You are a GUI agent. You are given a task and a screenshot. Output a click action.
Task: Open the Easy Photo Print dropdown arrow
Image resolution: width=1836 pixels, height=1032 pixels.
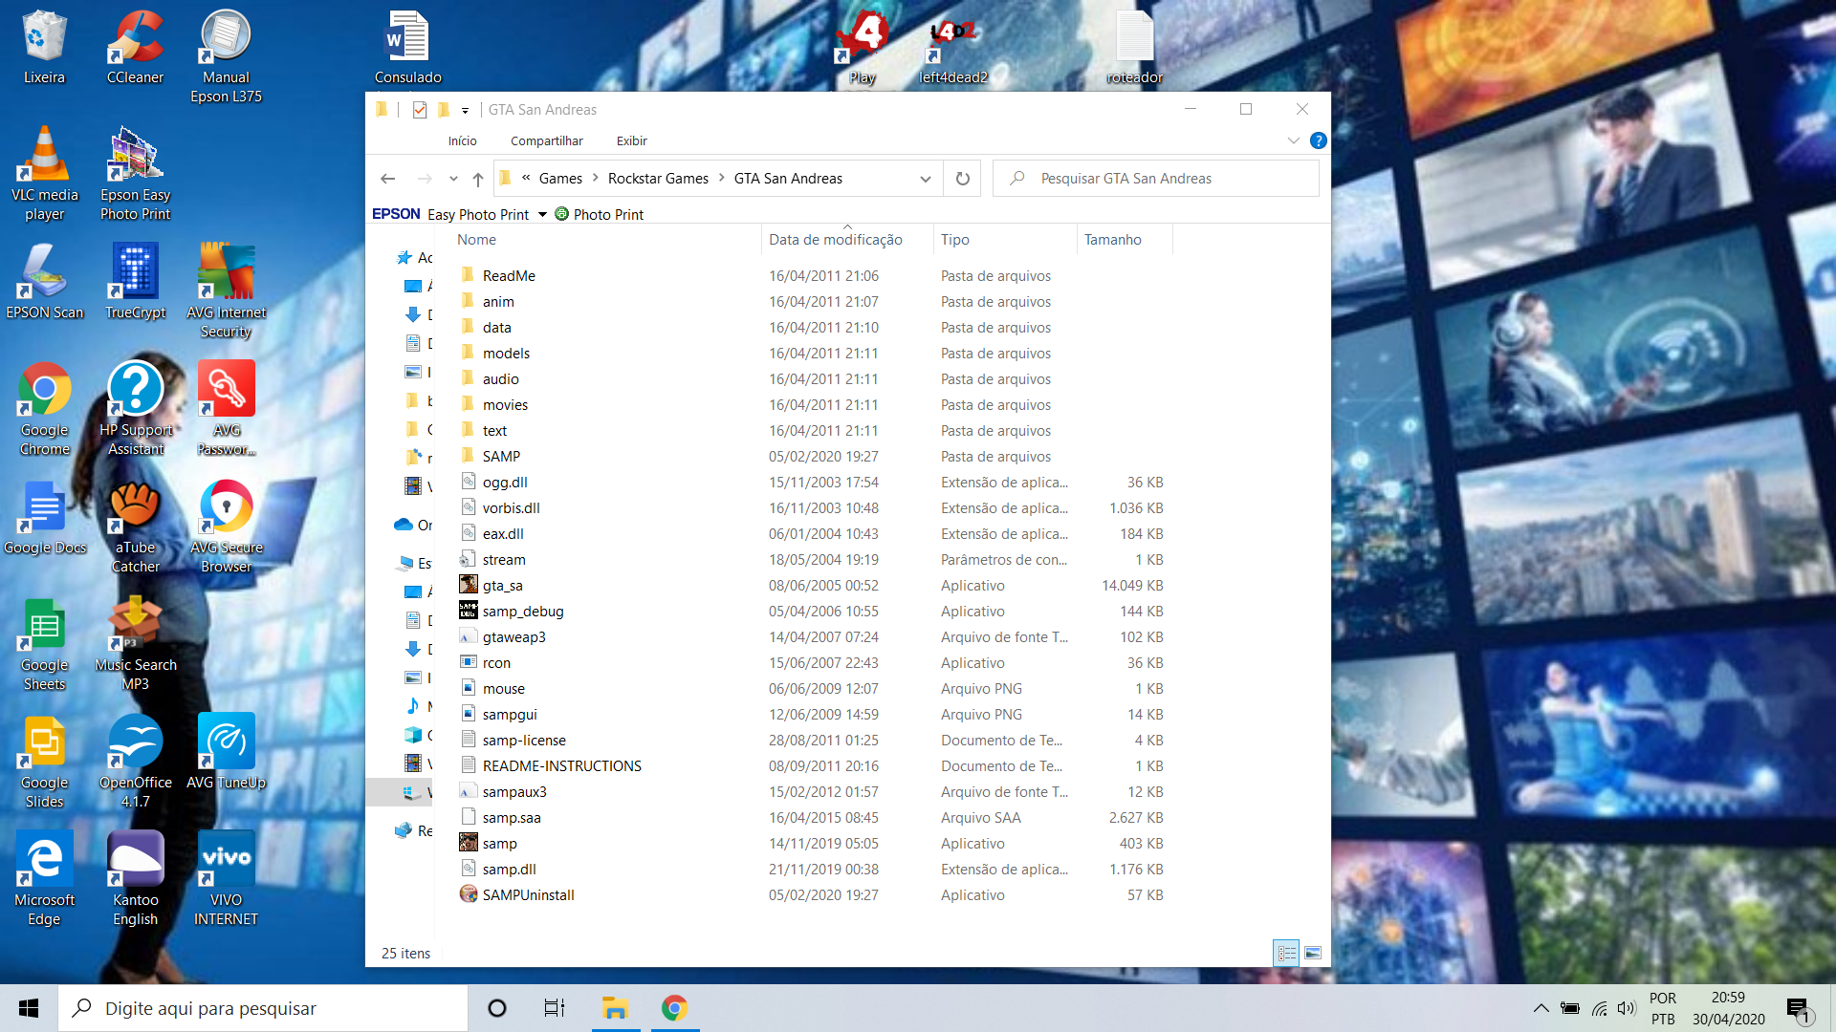(542, 214)
